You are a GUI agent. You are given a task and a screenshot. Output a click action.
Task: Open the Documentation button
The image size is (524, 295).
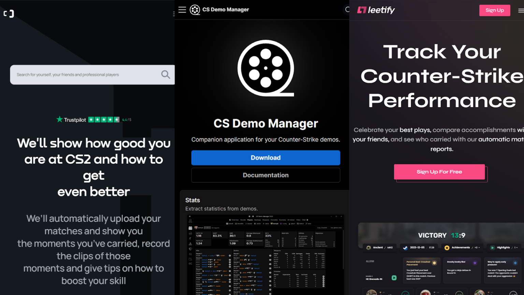266,175
